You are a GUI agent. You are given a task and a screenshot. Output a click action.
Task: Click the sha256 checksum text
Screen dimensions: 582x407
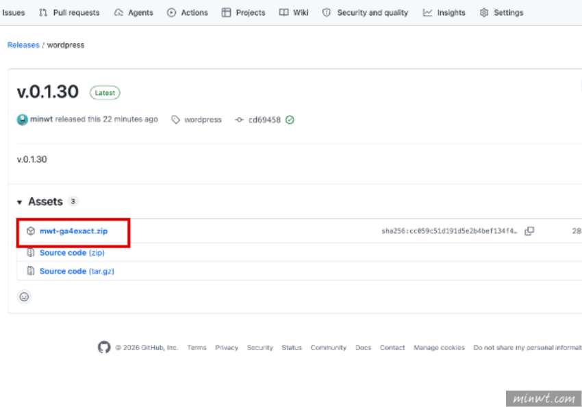(449, 231)
